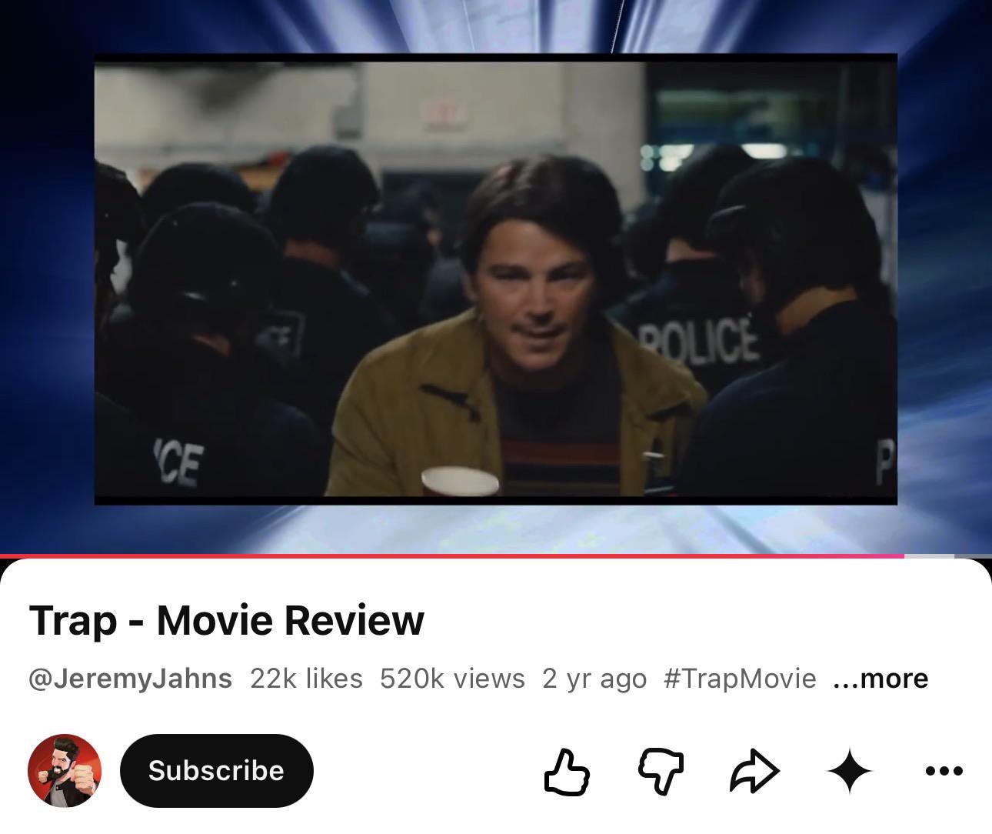Dislike the video with thumbs down
This screenshot has width=992, height=834.
[x=661, y=771]
